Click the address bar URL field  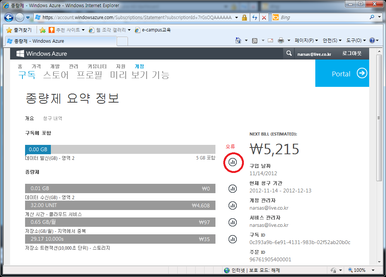[x=137, y=18]
